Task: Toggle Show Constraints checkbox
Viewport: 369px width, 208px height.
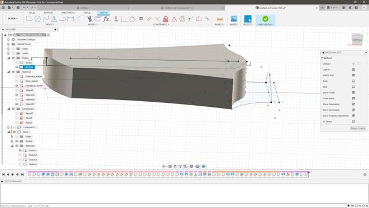Action: click(353, 110)
